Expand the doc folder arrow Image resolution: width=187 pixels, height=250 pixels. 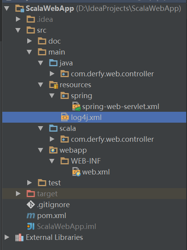pos(29,41)
